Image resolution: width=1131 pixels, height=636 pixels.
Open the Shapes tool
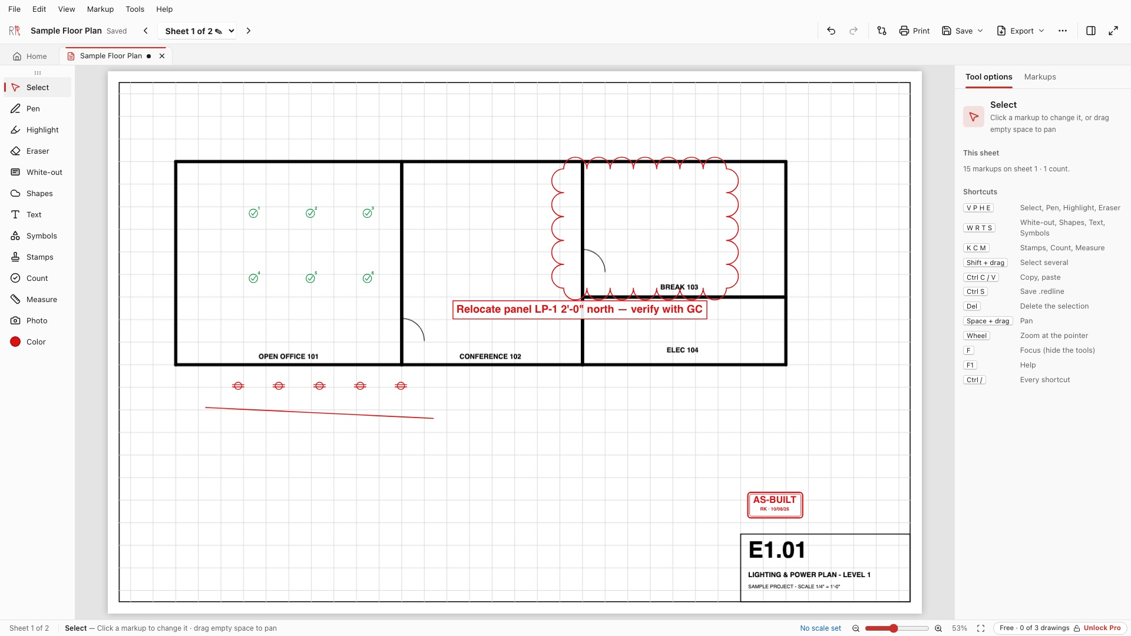tap(37, 193)
